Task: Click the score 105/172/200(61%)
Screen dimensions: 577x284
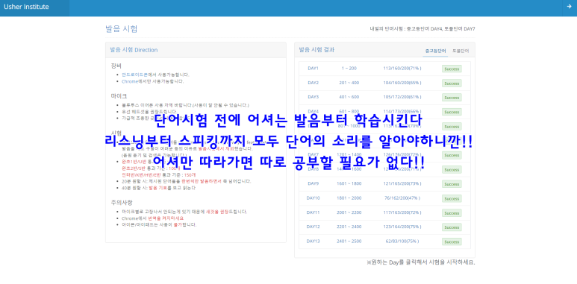Action: tap(402, 97)
